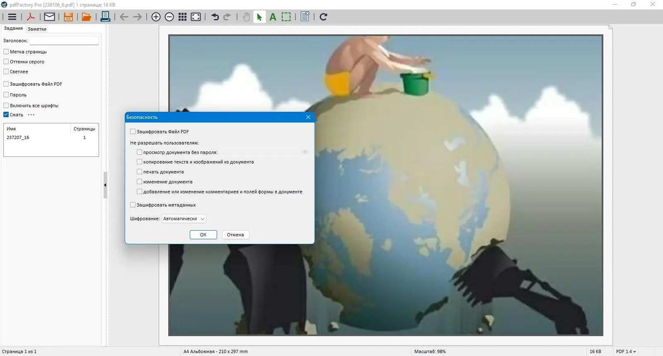Tick 'добавление или изменение комментариев' checkbox
The image size is (663, 356).
tap(139, 192)
